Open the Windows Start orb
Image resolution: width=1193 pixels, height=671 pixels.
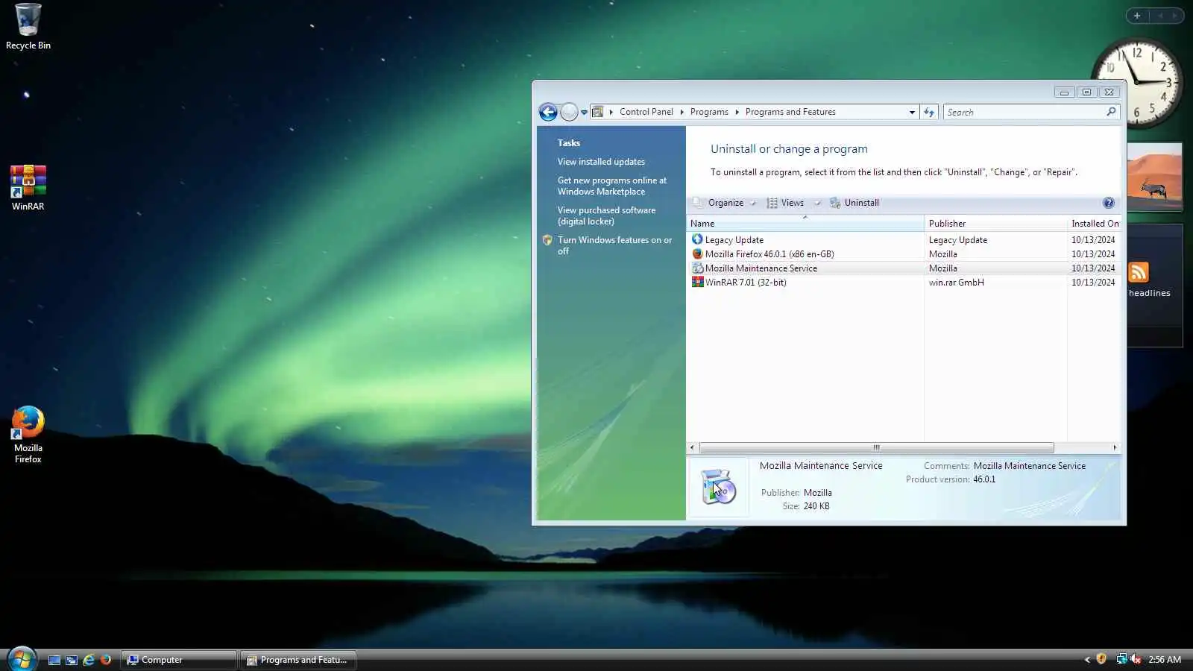[x=22, y=659]
